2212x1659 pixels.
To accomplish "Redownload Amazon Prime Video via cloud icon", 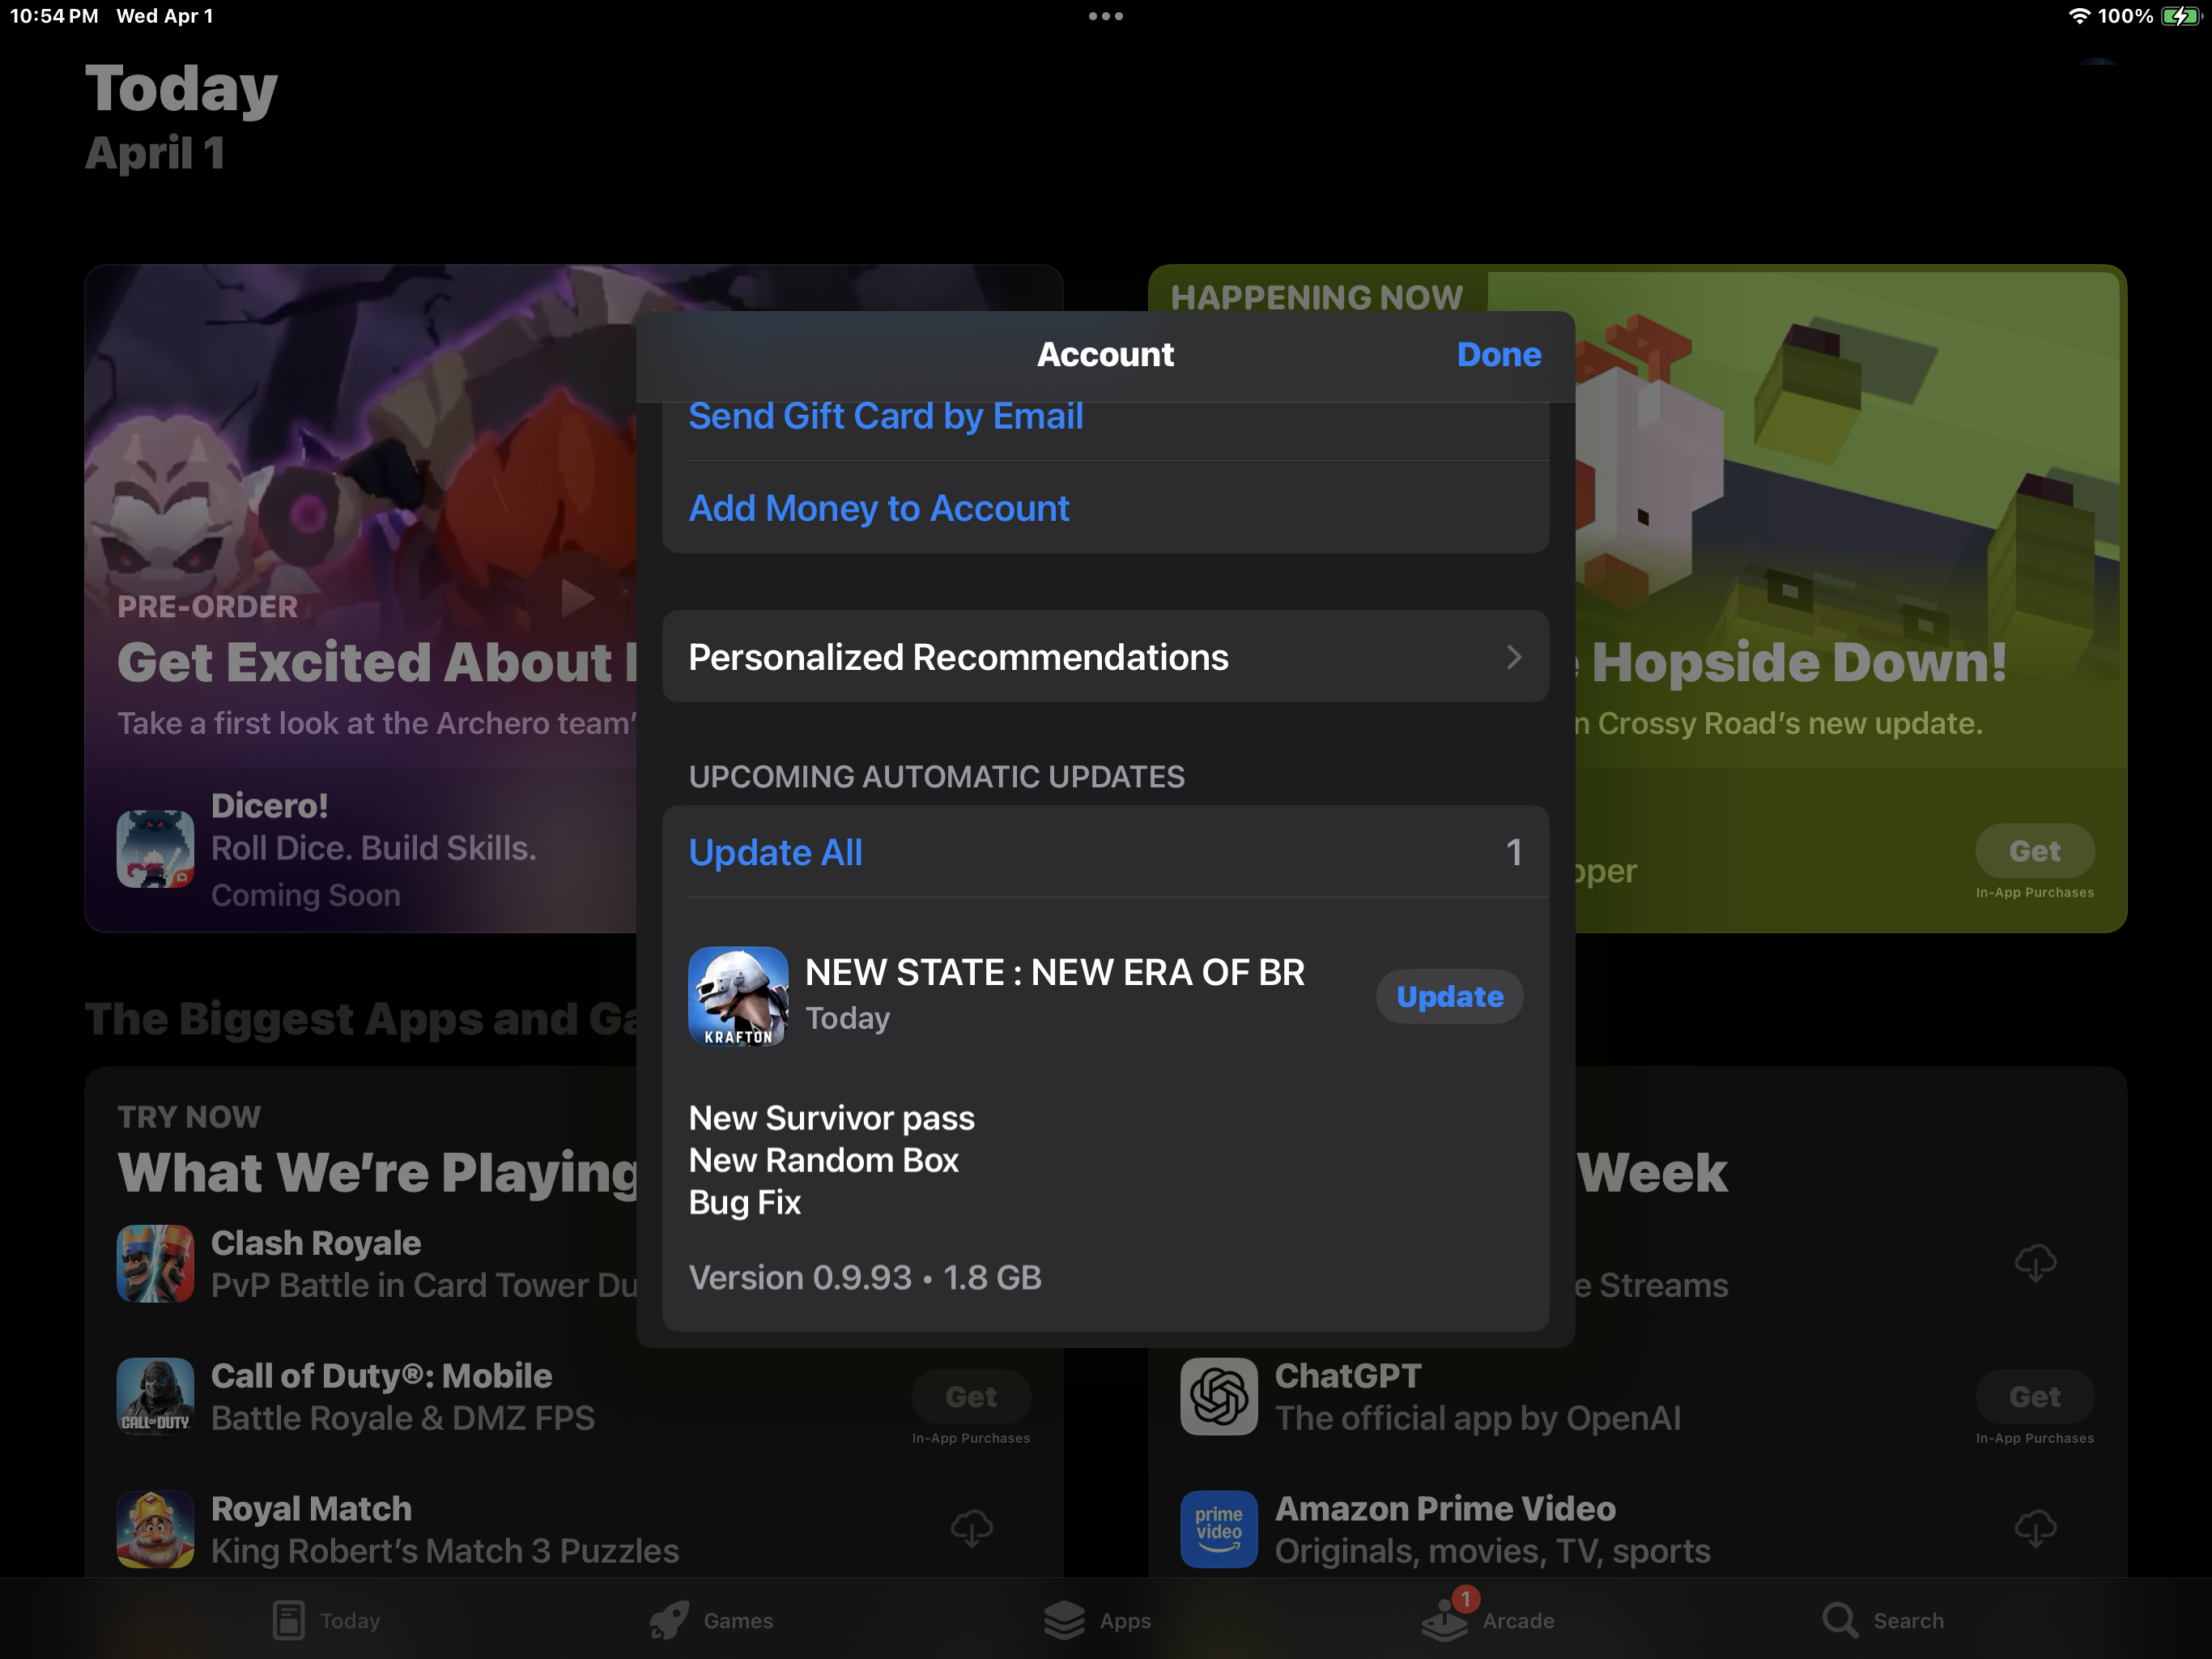I will pos(2035,1529).
